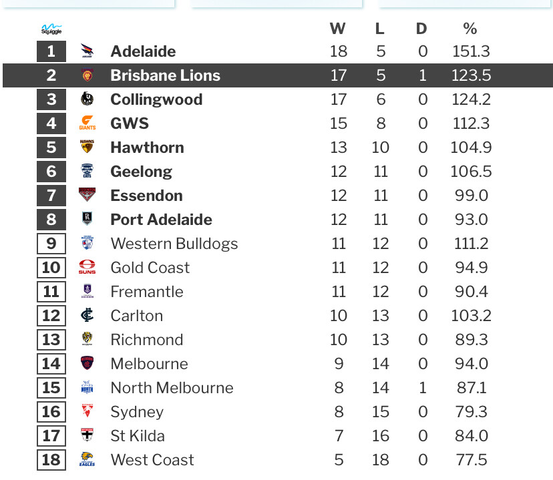Click the Squiggle logo icon

click(x=51, y=29)
